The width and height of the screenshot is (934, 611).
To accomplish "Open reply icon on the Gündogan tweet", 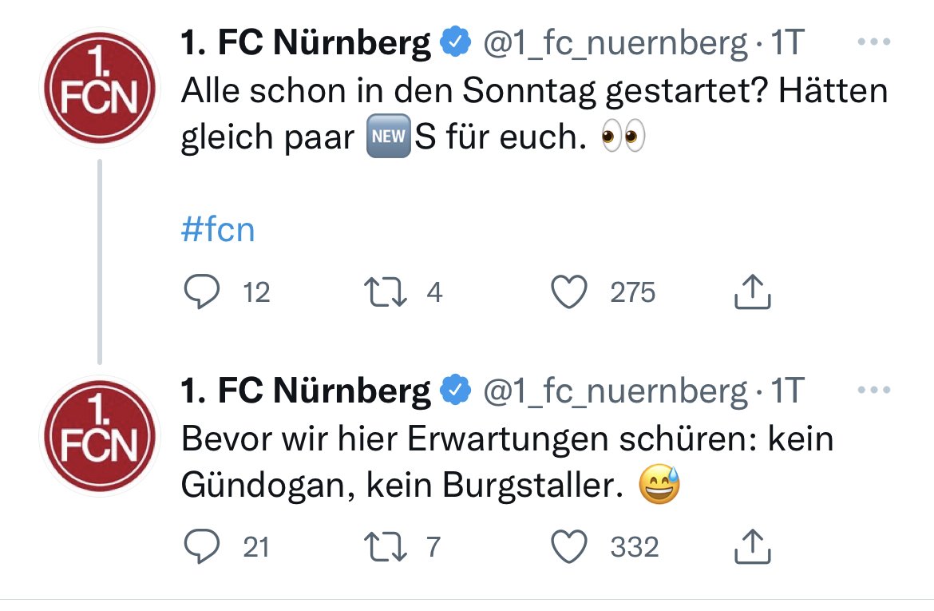I will click(x=202, y=546).
